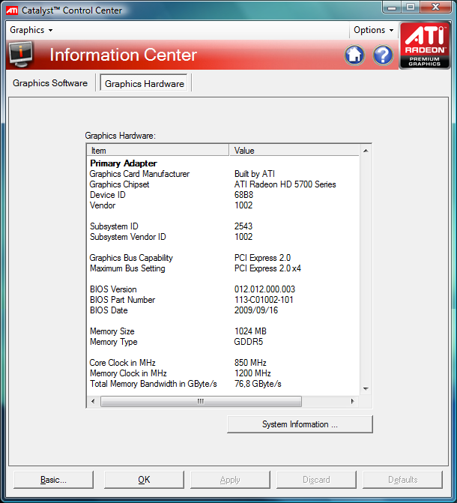This screenshot has height=503, width=457.
Task: Switch to the Graphics Software tab
Action: (x=50, y=83)
